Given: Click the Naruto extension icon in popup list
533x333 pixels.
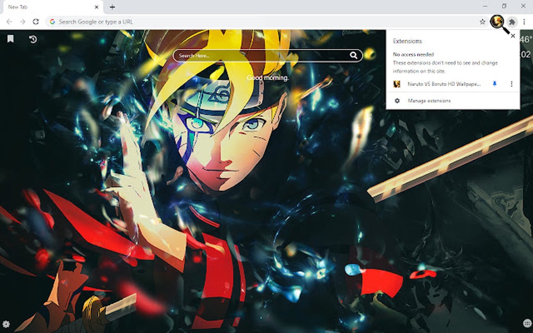Looking at the screenshot, I should click(x=397, y=84).
